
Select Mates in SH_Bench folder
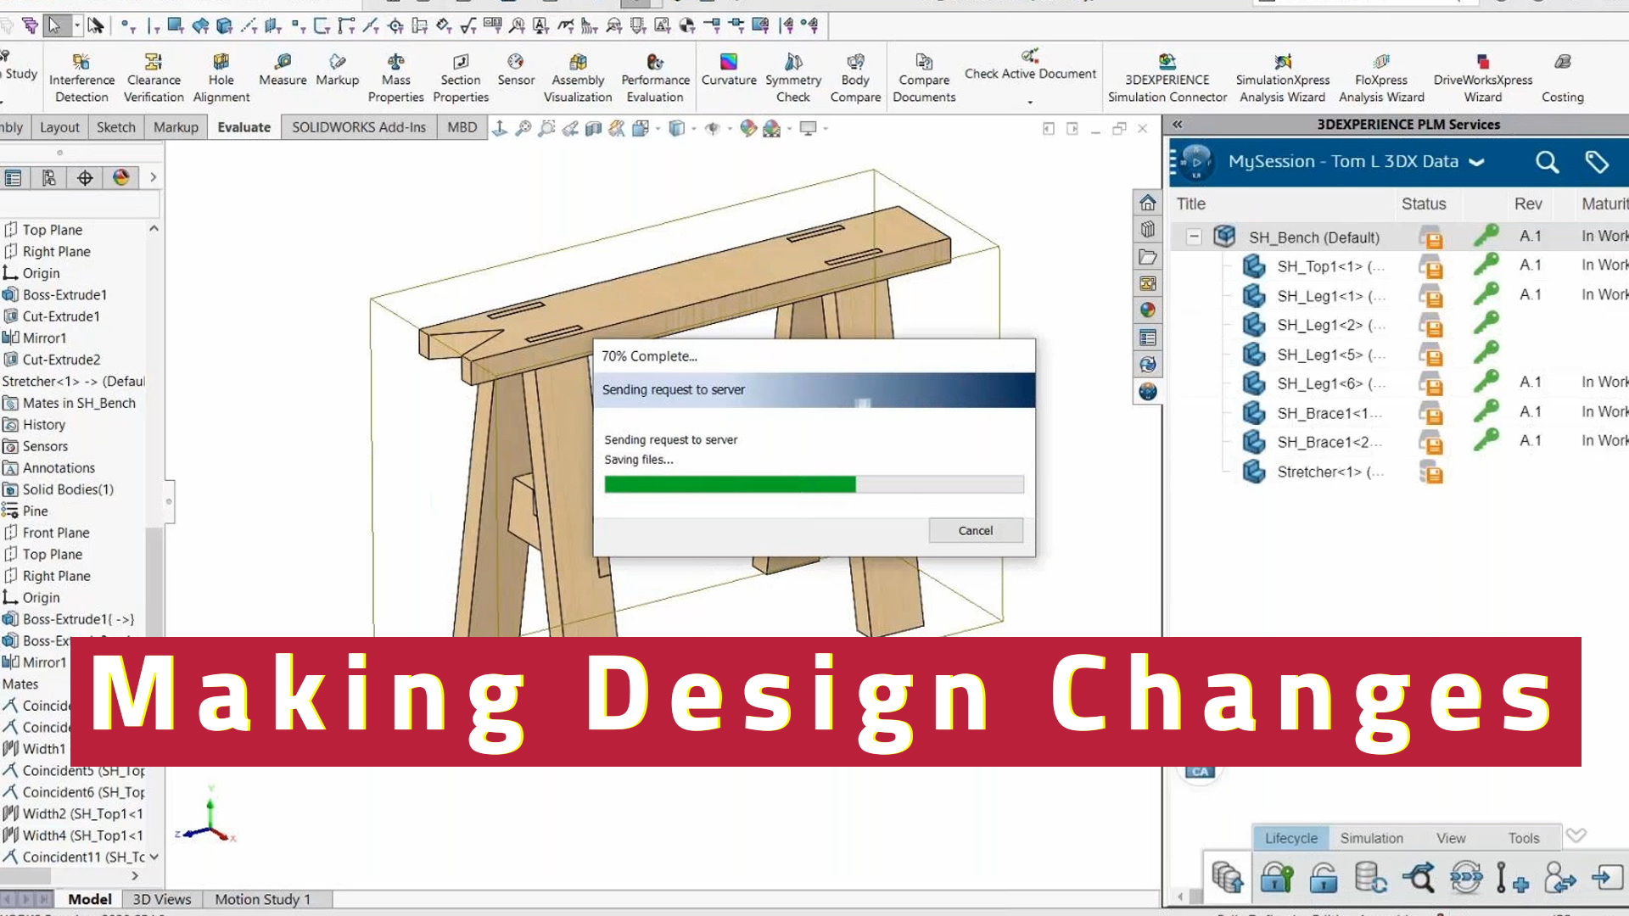point(78,403)
